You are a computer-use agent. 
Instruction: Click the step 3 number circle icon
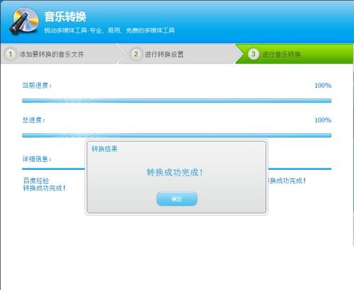(253, 54)
